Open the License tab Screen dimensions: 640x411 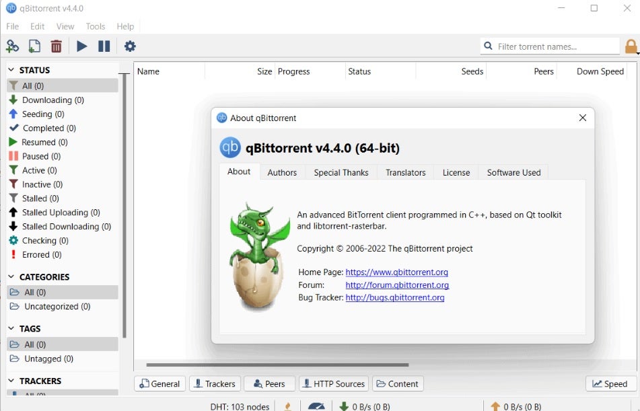[456, 173]
